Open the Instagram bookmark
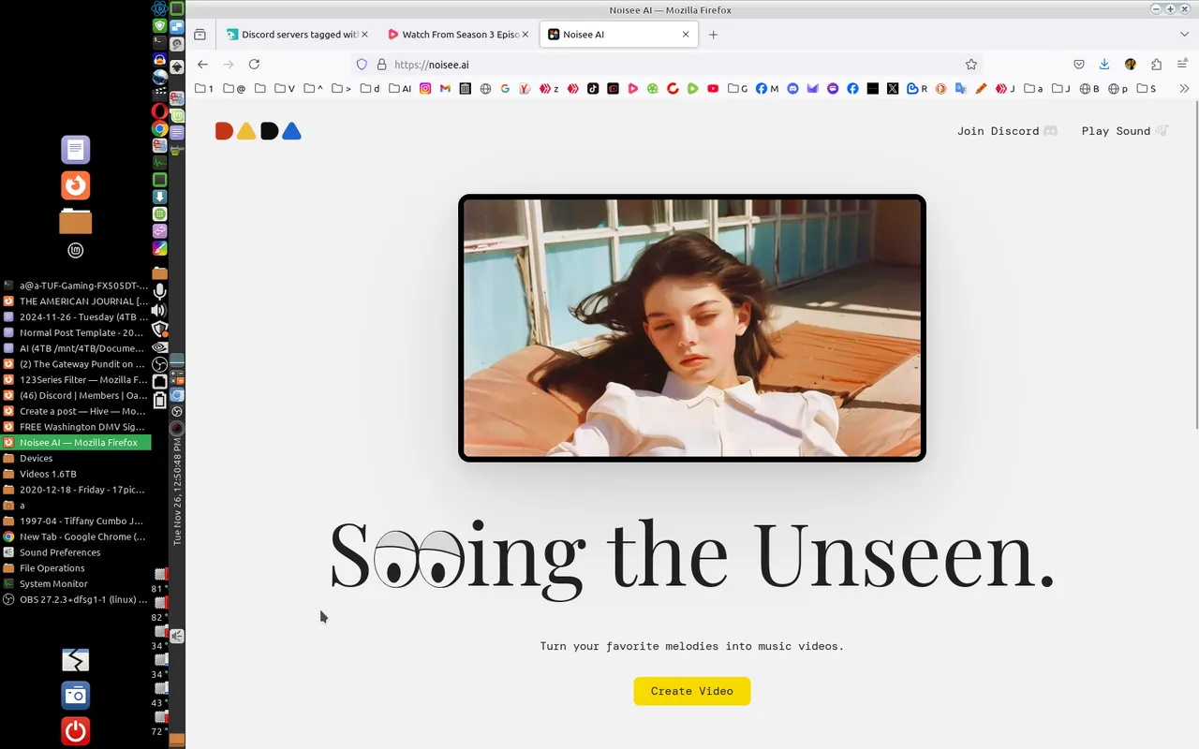Screen dimensions: 1199x749 click(425, 89)
